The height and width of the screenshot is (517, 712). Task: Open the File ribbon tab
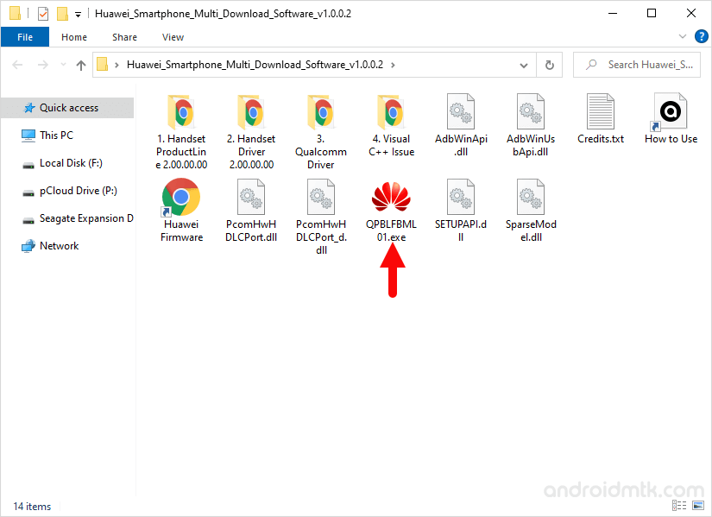[x=25, y=37]
